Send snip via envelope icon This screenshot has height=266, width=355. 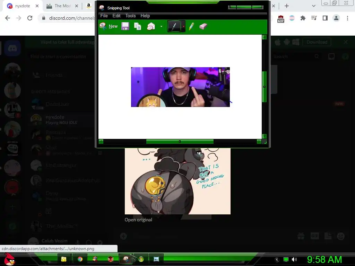151,26
